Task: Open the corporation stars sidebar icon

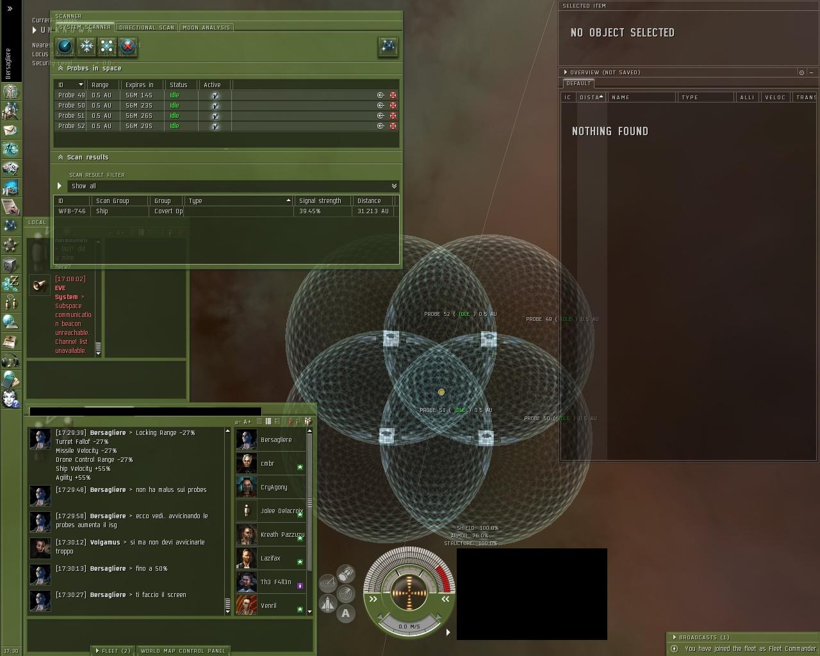Action: (10, 245)
